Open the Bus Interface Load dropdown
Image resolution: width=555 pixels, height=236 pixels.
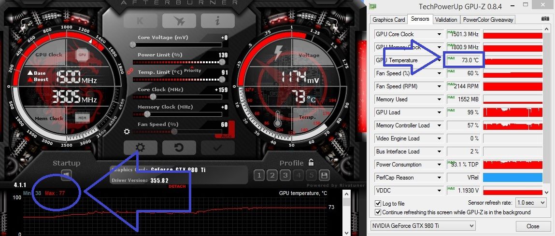point(439,152)
